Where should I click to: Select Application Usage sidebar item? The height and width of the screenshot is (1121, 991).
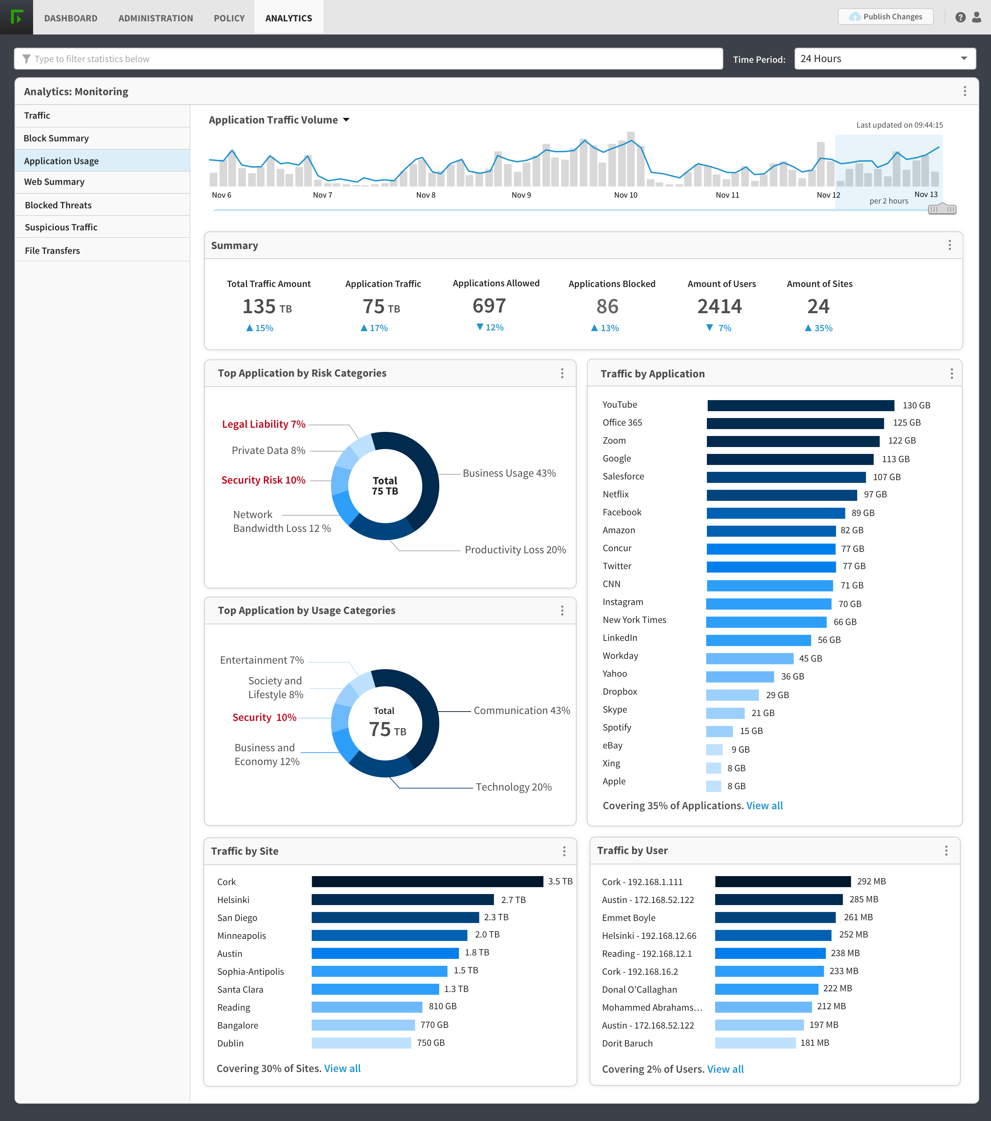click(102, 161)
